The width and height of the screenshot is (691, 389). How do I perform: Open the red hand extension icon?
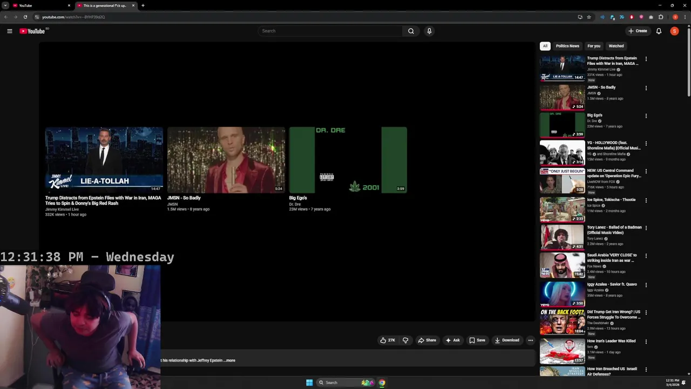[632, 17]
